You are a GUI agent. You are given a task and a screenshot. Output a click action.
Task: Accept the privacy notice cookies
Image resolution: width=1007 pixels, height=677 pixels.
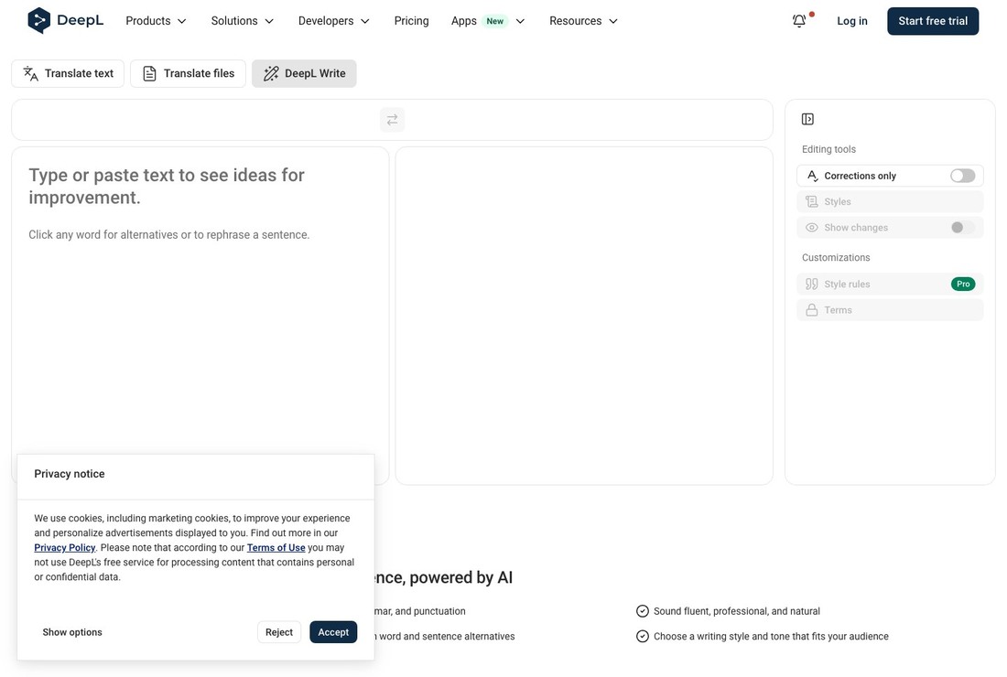[x=332, y=632]
